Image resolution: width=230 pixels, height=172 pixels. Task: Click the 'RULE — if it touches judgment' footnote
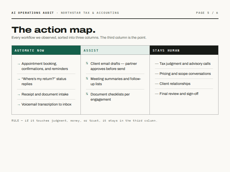tap(84, 121)
